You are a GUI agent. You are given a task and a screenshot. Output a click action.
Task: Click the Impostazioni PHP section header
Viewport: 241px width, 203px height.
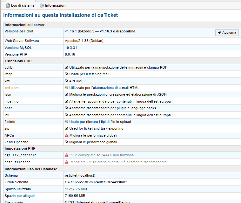click(20, 148)
